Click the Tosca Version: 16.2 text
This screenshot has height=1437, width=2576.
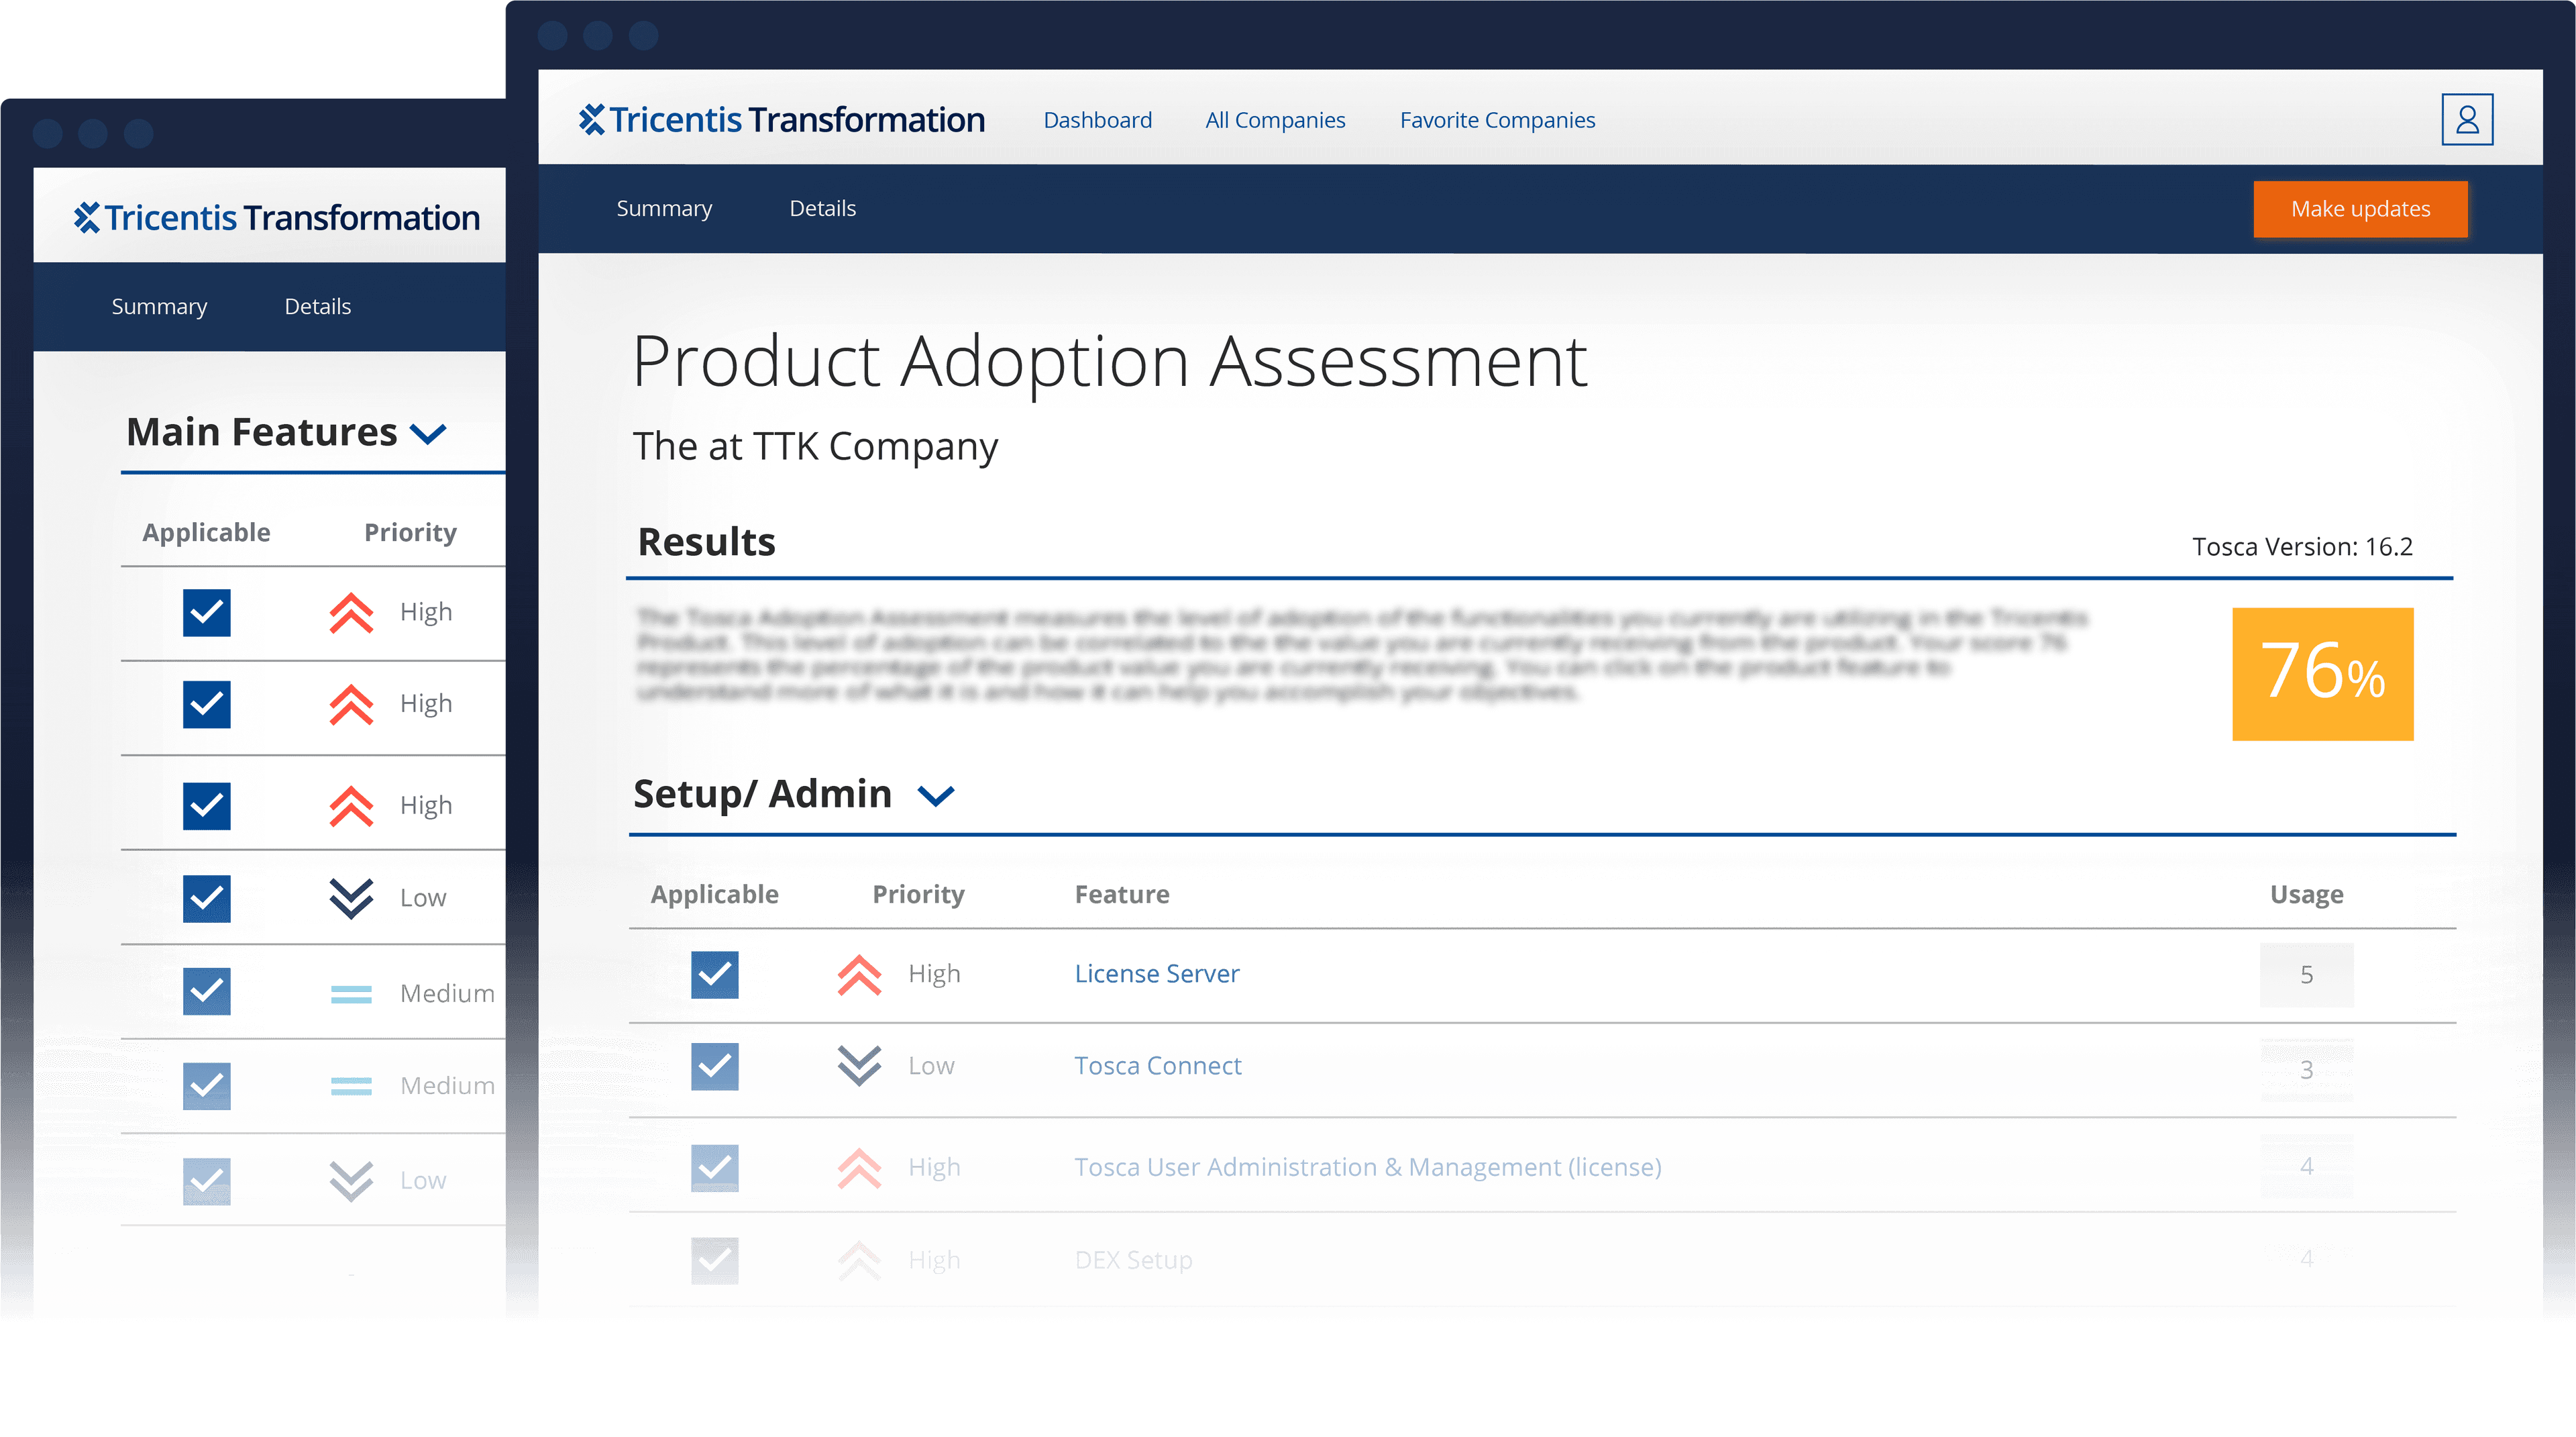[2302, 548]
